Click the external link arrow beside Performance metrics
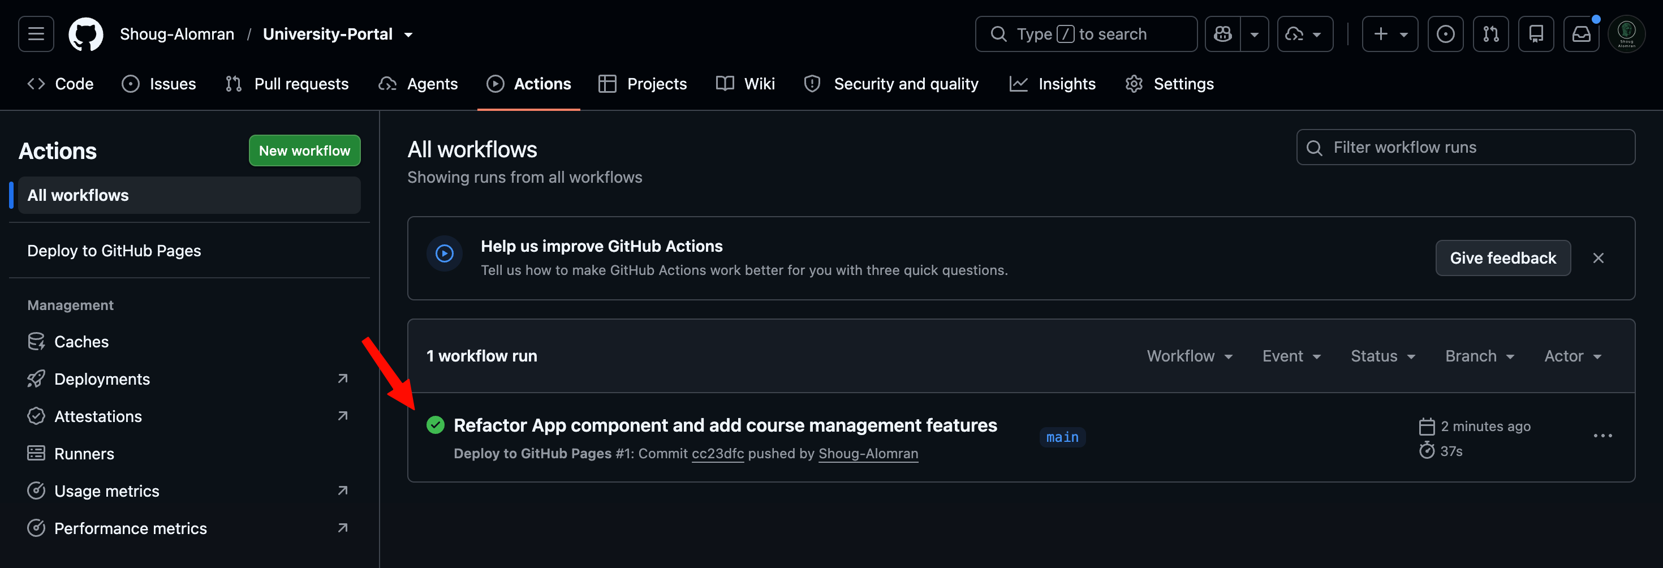 pos(343,528)
